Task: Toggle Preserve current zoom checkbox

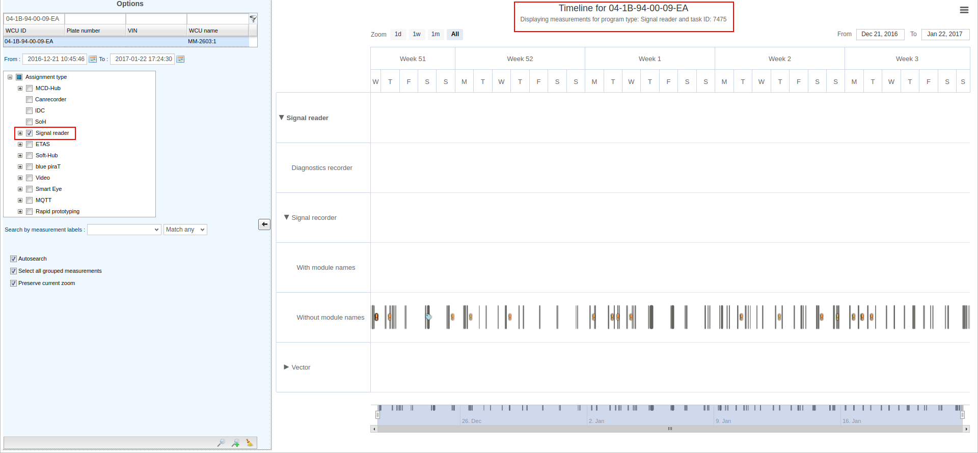Action: 13,283
